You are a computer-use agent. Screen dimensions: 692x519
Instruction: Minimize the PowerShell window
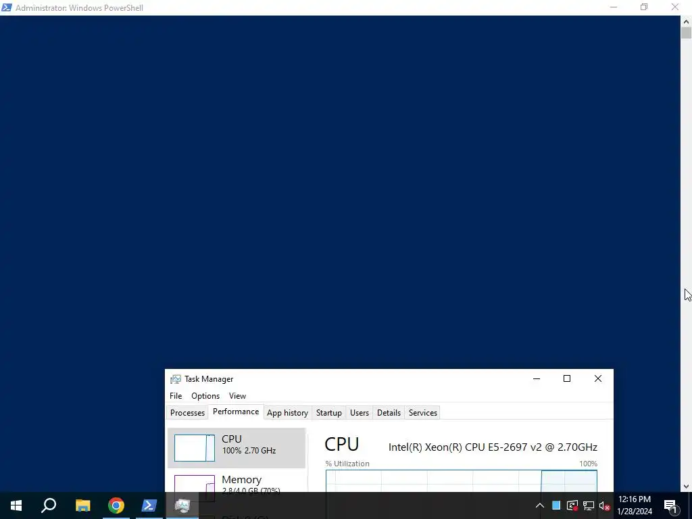coord(614,7)
